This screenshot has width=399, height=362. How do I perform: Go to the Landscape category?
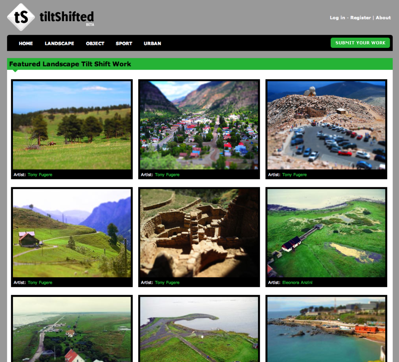click(x=59, y=44)
